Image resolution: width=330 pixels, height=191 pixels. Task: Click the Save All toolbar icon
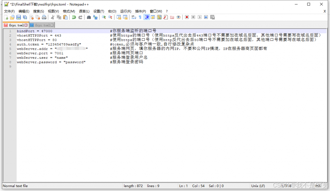[x=25, y=17]
